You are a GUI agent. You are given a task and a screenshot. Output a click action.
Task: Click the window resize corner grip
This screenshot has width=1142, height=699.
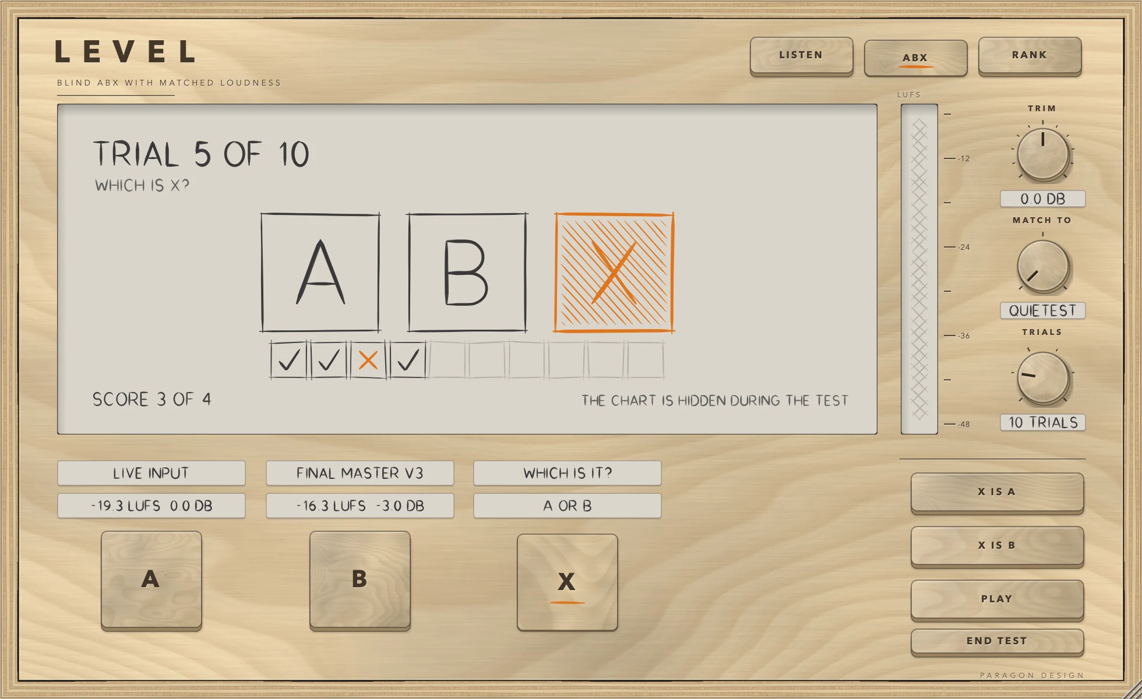(1132, 690)
